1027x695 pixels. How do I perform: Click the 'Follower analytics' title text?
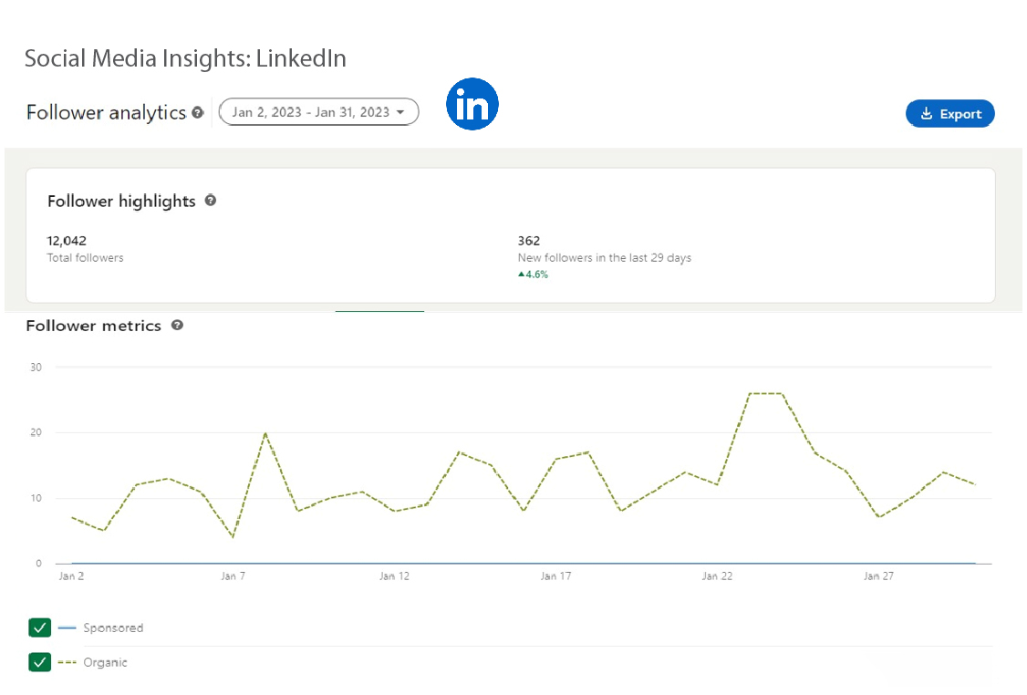point(106,113)
